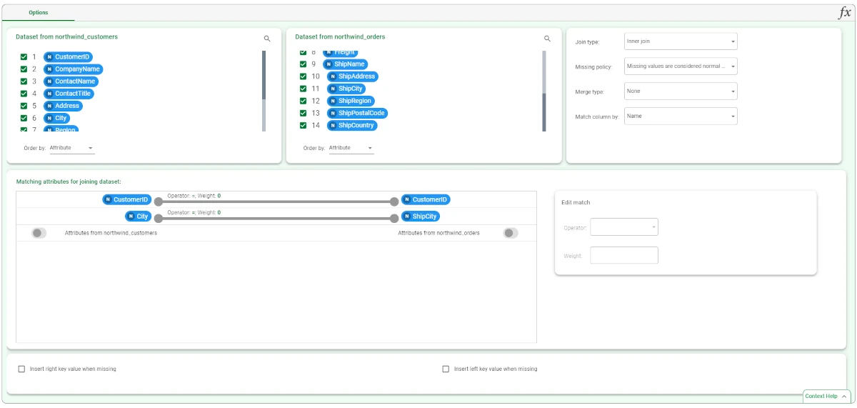Switch to the Options tab

(39, 13)
